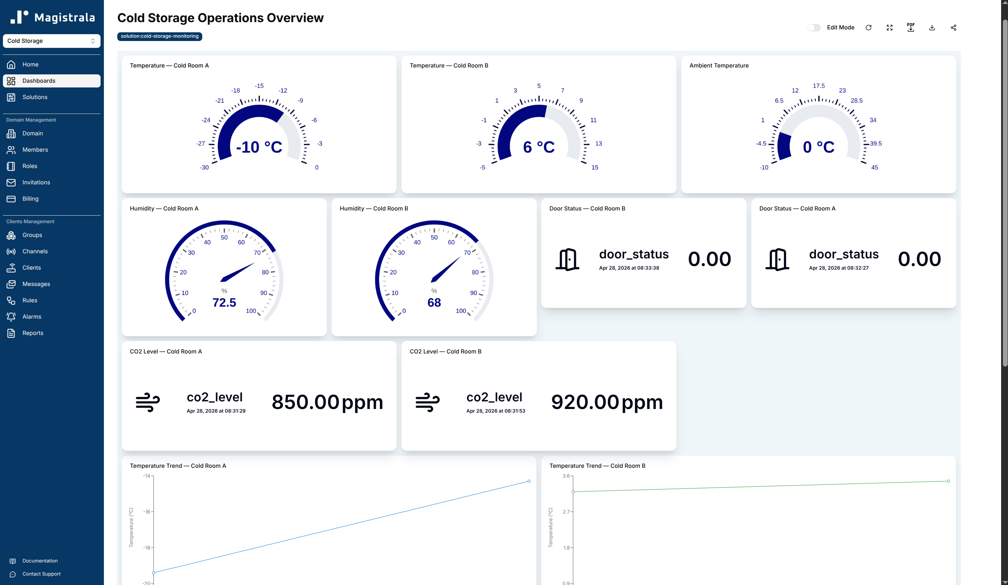Viewport: 1008px width, 585px height.
Task: Click the last data point on Room A trend
Action: pos(529,481)
